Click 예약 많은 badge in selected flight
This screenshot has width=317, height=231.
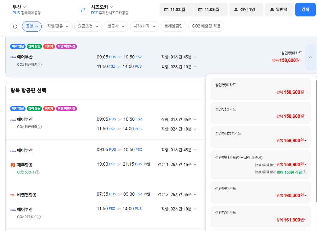click(x=18, y=46)
